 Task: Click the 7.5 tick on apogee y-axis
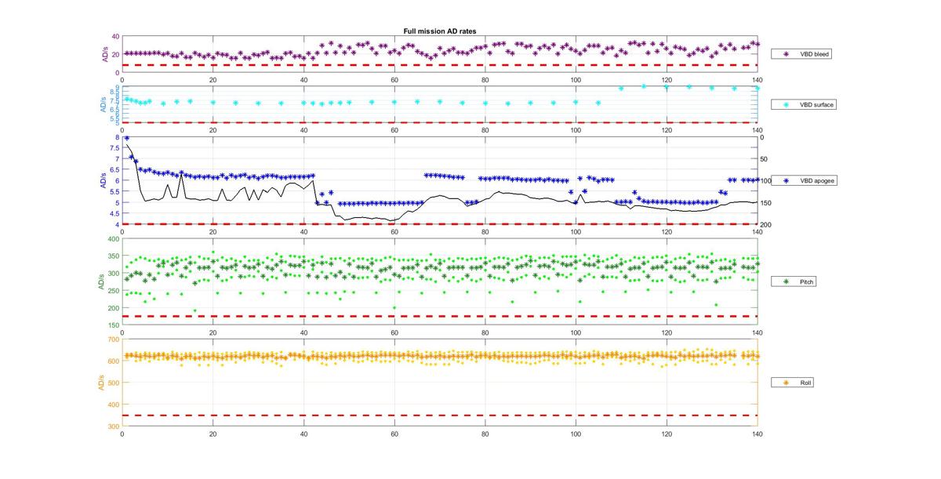pos(114,147)
